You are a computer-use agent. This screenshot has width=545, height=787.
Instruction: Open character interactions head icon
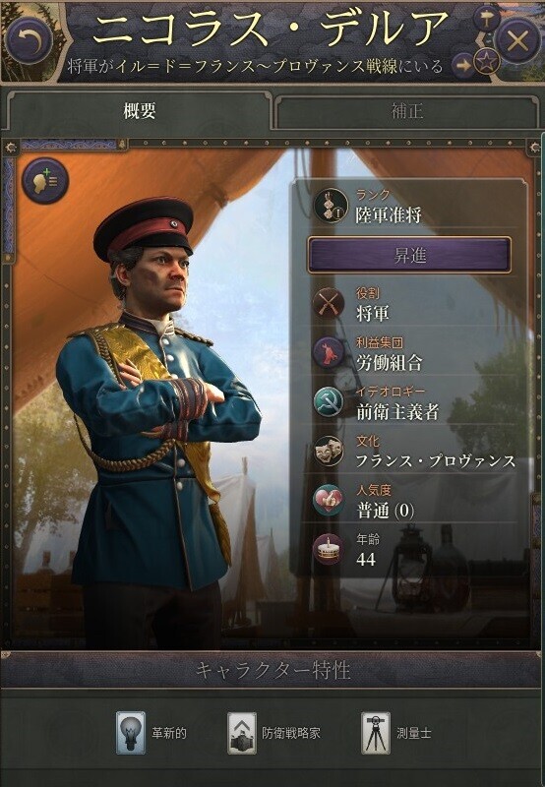coord(45,181)
